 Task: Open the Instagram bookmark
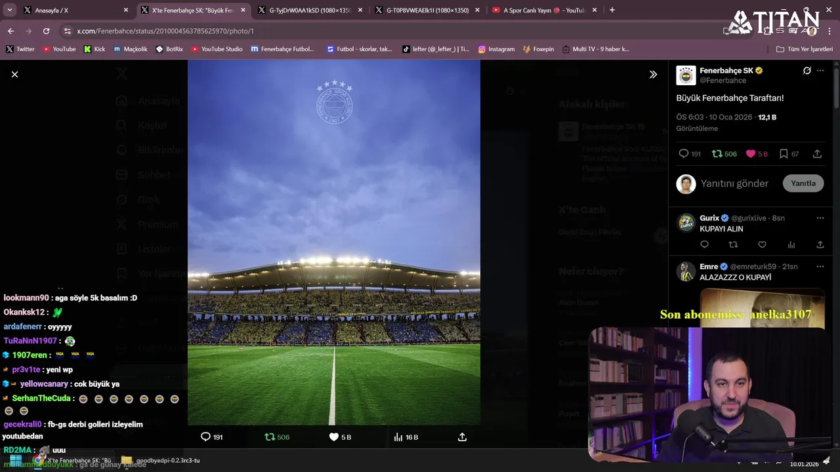497,49
